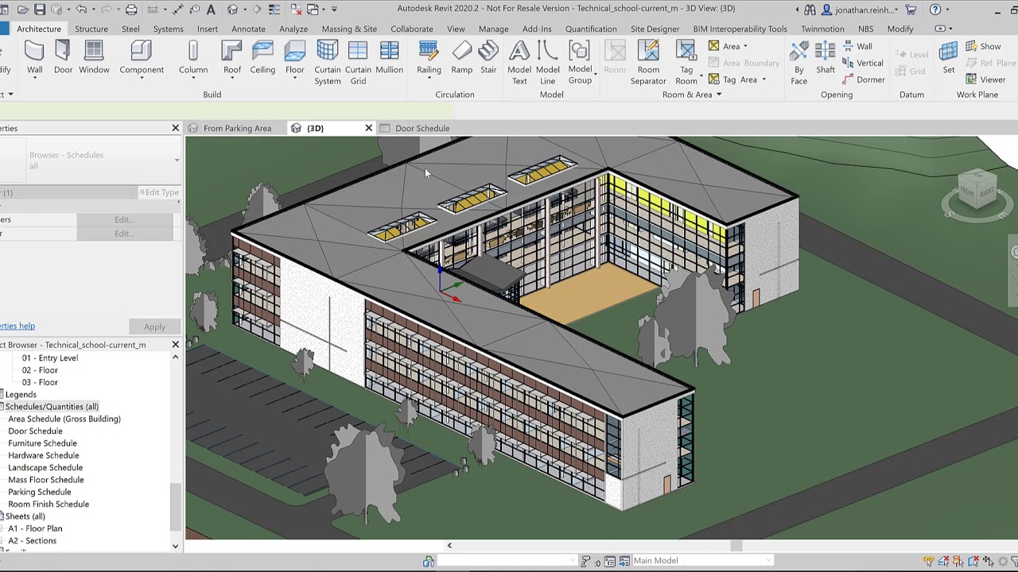Click the Ceiling tool

(x=262, y=58)
